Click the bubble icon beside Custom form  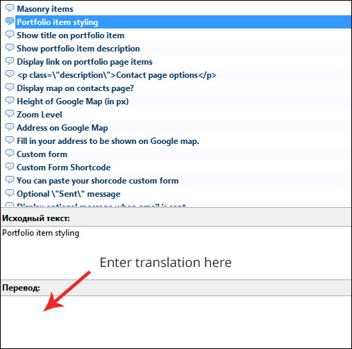pos(10,154)
